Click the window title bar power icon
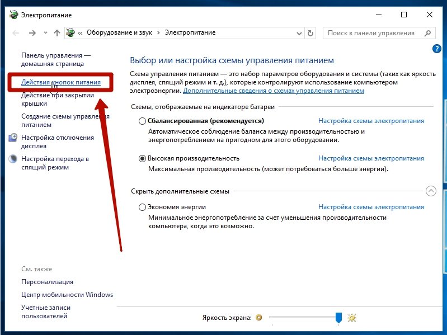 pos(13,15)
